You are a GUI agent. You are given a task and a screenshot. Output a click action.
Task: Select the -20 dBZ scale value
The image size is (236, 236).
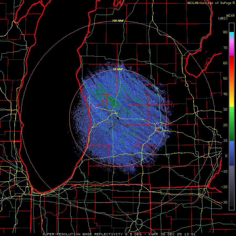point(224,187)
